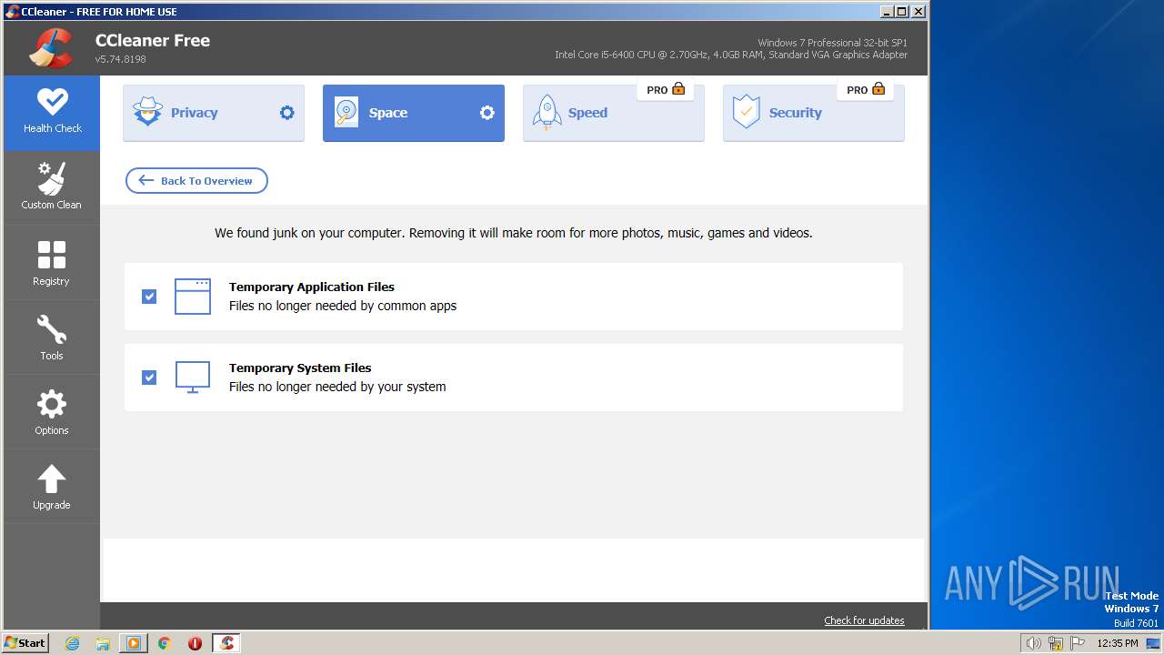Click the PRO lock badge on Security
This screenshot has width=1164, height=655.
click(x=866, y=89)
